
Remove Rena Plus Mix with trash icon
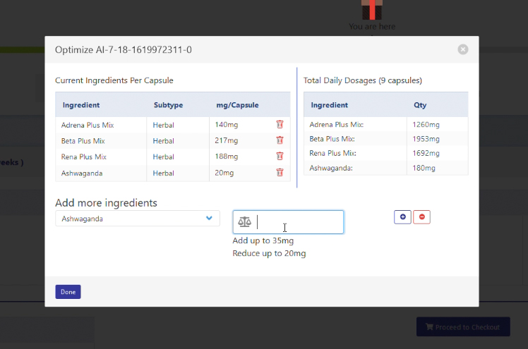point(280,157)
